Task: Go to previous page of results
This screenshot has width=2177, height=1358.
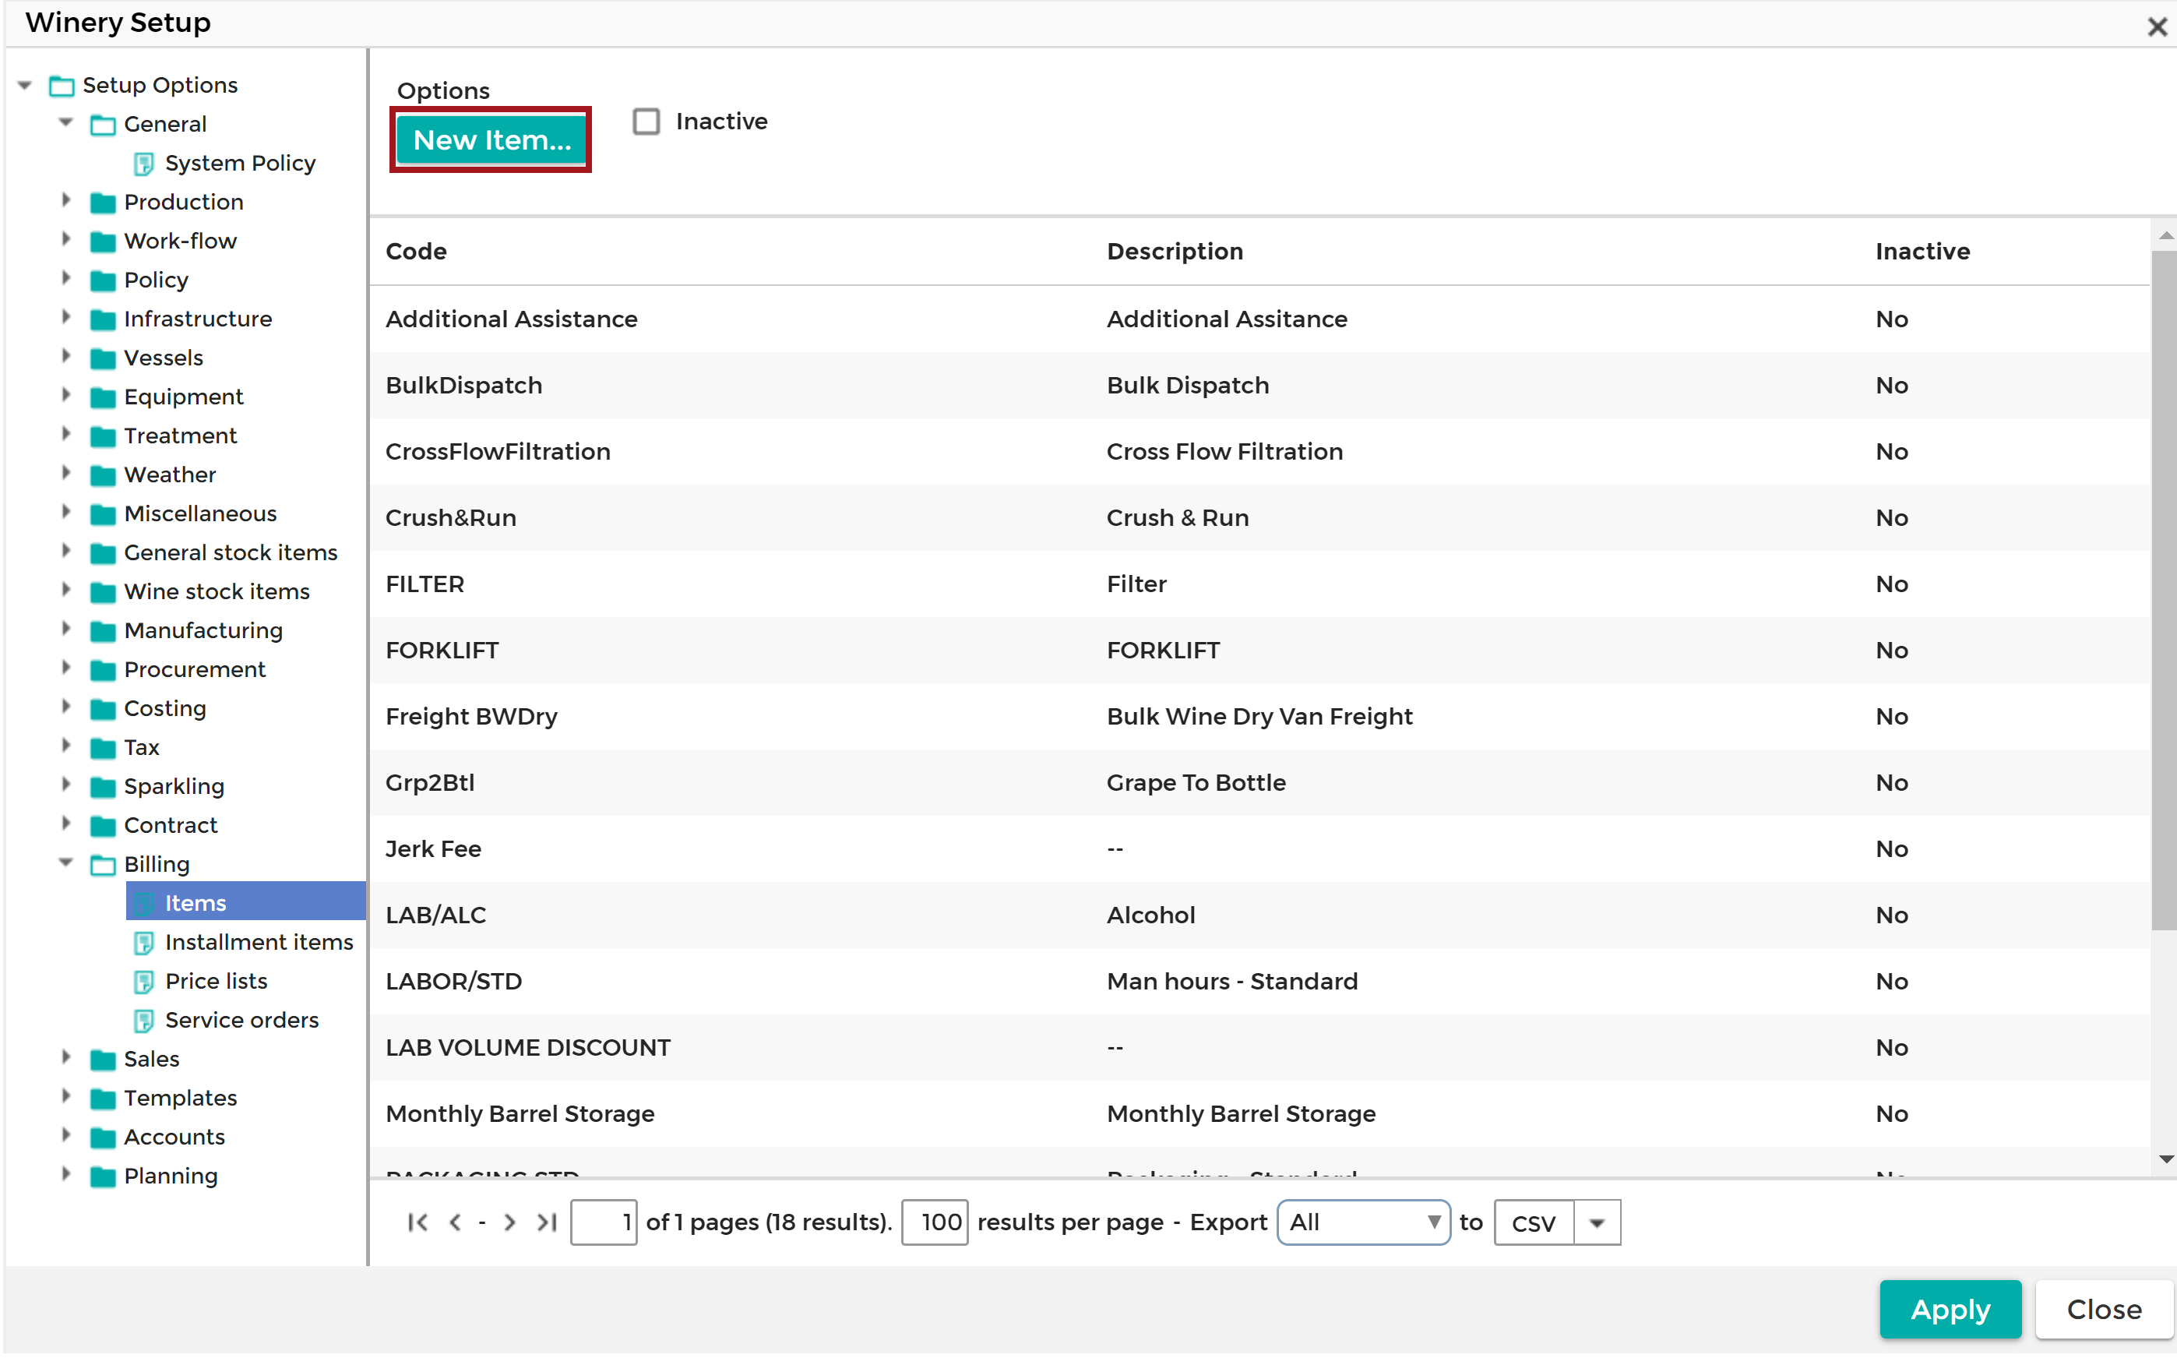Action: (455, 1222)
